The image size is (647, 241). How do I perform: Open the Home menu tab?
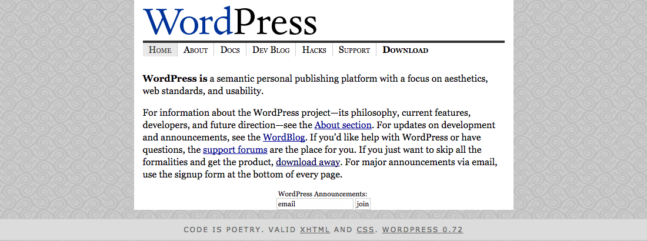coord(160,50)
